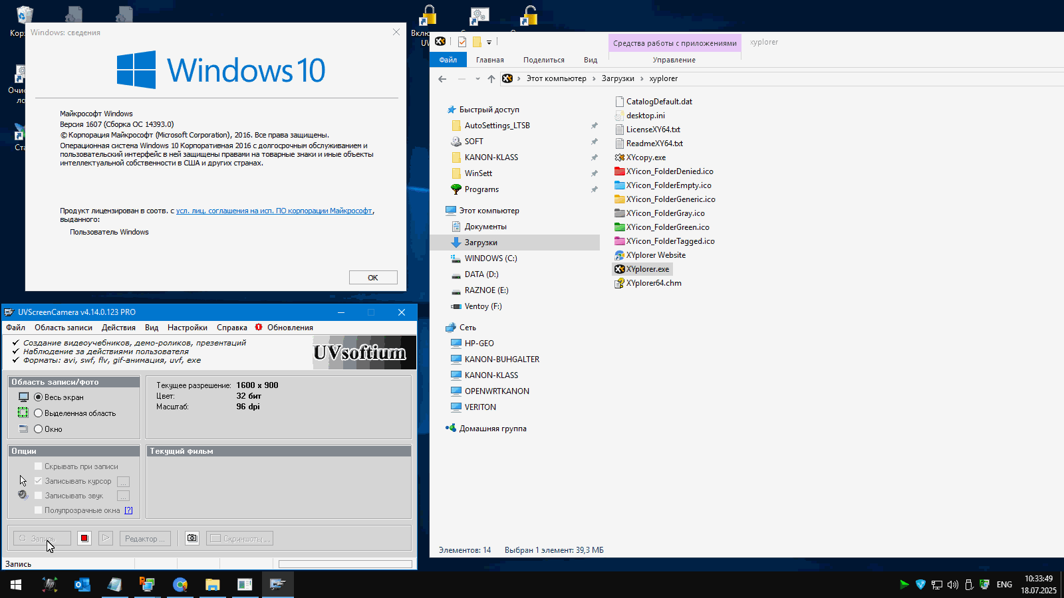Open Outlook from the taskbar

pos(82,585)
